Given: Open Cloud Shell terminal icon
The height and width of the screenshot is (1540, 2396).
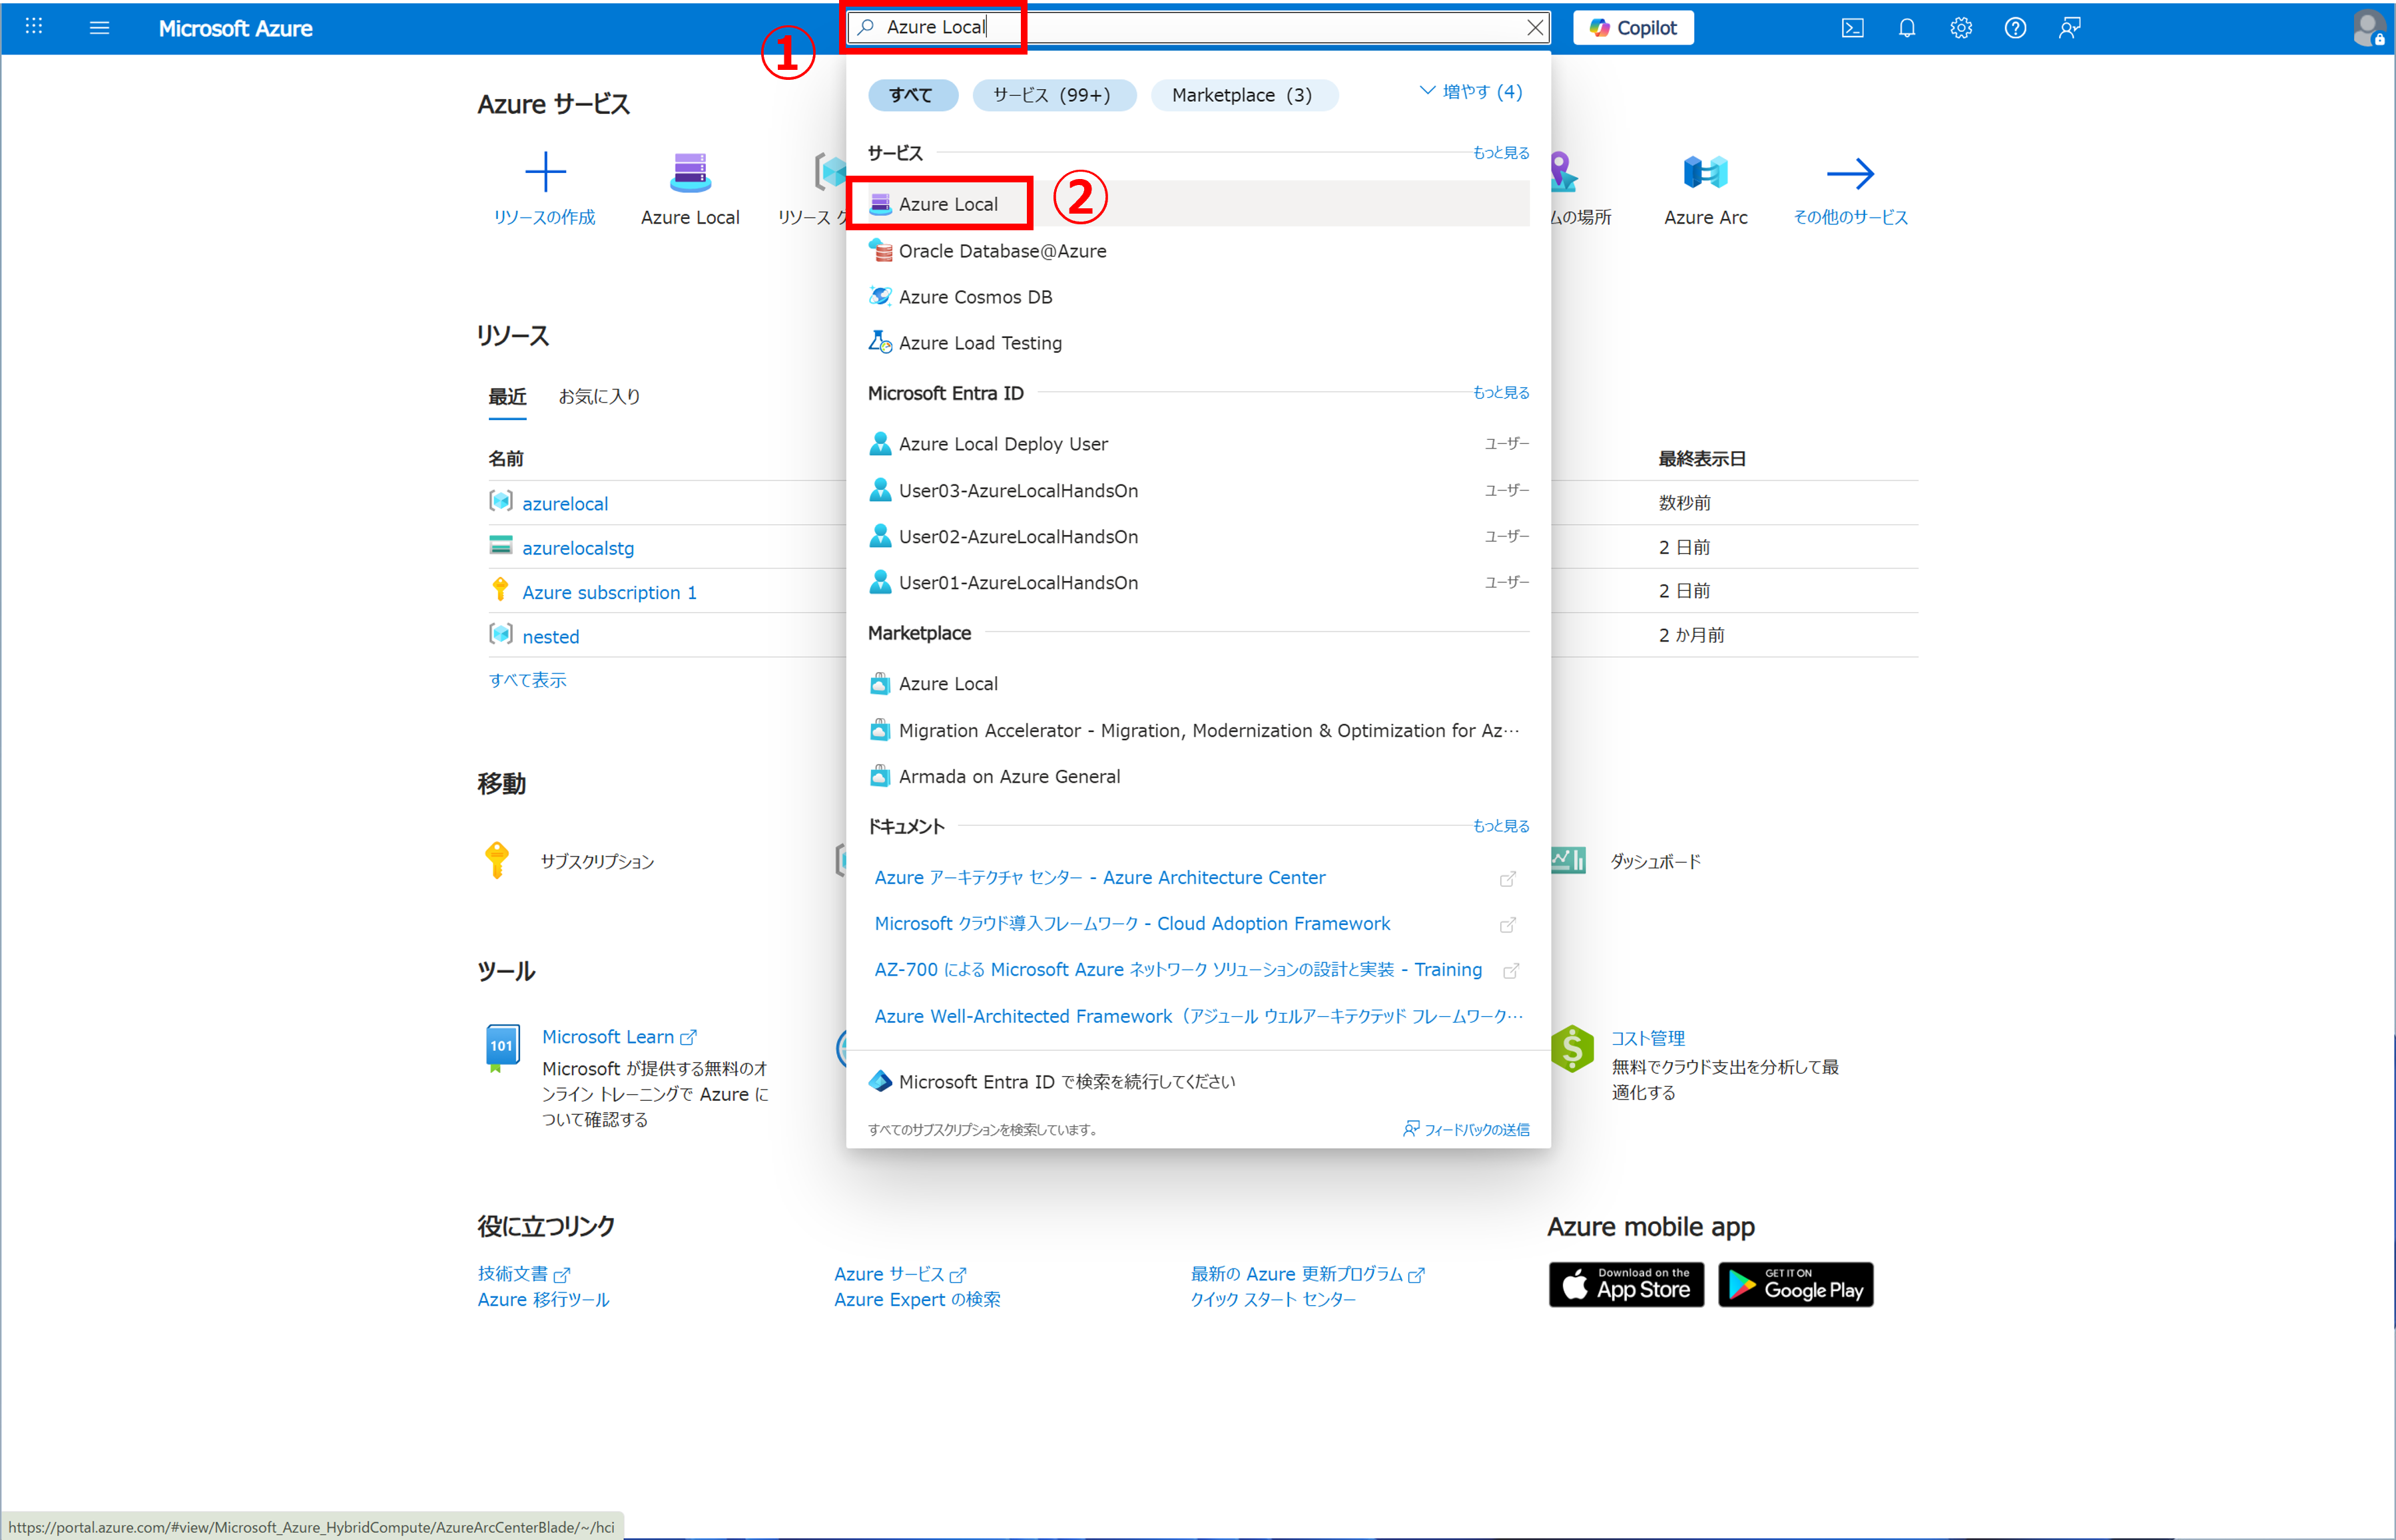Looking at the screenshot, I should tap(1852, 28).
